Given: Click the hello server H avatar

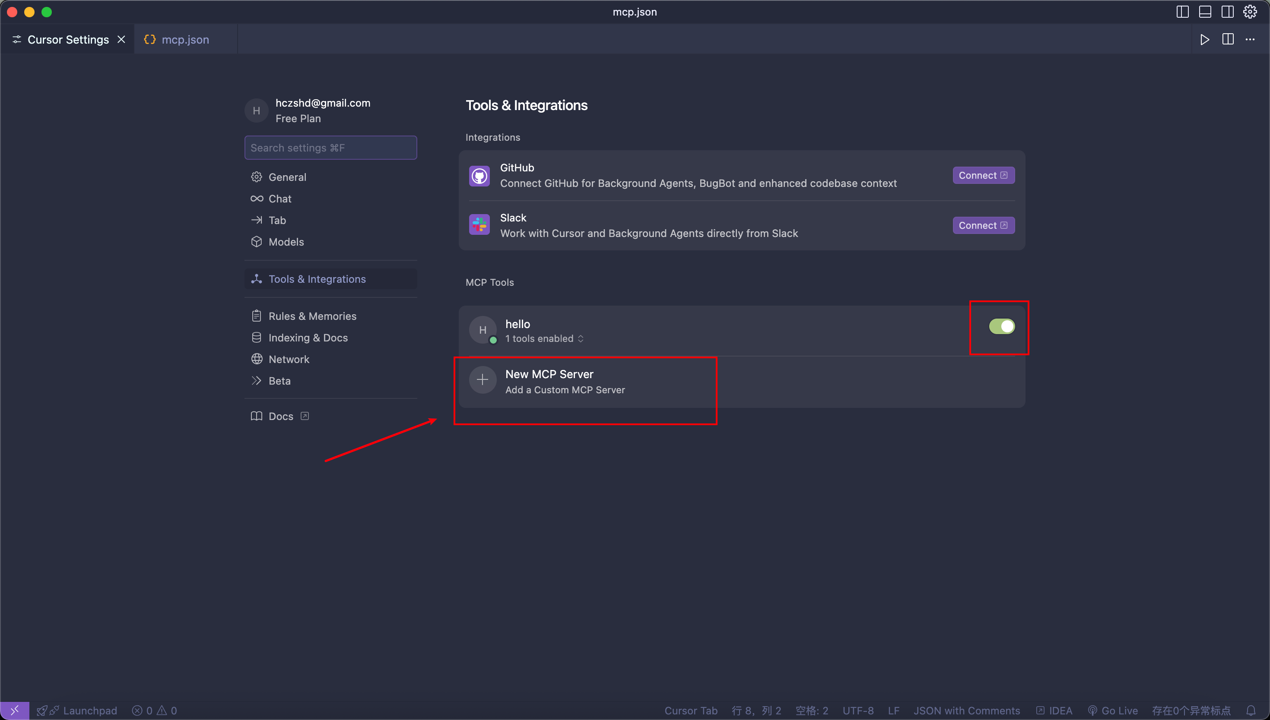Looking at the screenshot, I should tap(483, 330).
